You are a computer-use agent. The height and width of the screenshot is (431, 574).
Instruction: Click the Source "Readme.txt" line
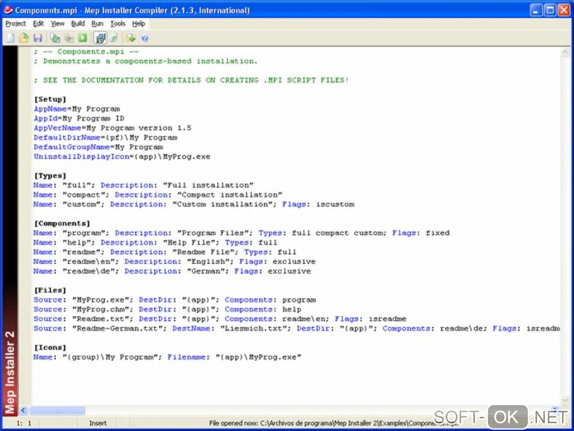click(x=220, y=318)
